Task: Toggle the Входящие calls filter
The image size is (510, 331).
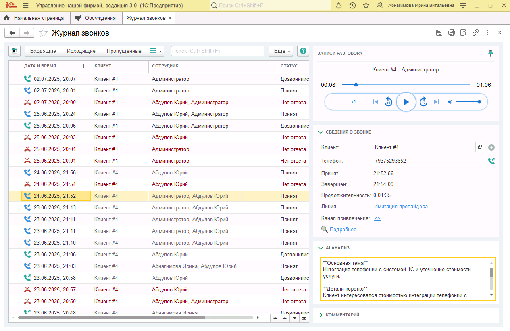Action: (x=43, y=51)
